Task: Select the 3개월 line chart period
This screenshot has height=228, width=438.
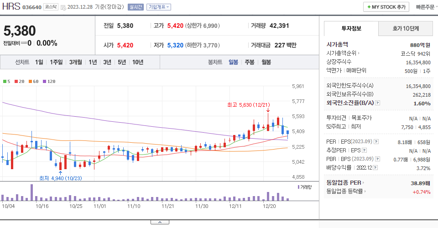Action: pyautogui.click(x=76, y=62)
